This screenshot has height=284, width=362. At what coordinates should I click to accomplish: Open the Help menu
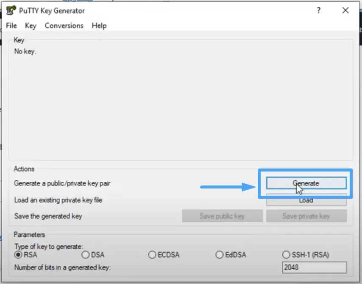tap(99, 25)
